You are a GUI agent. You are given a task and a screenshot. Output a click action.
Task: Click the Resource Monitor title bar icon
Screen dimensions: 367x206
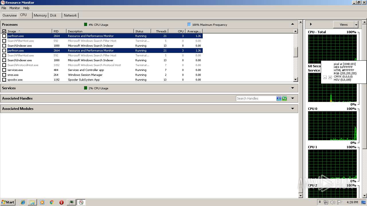pyautogui.click(x=3, y=3)
